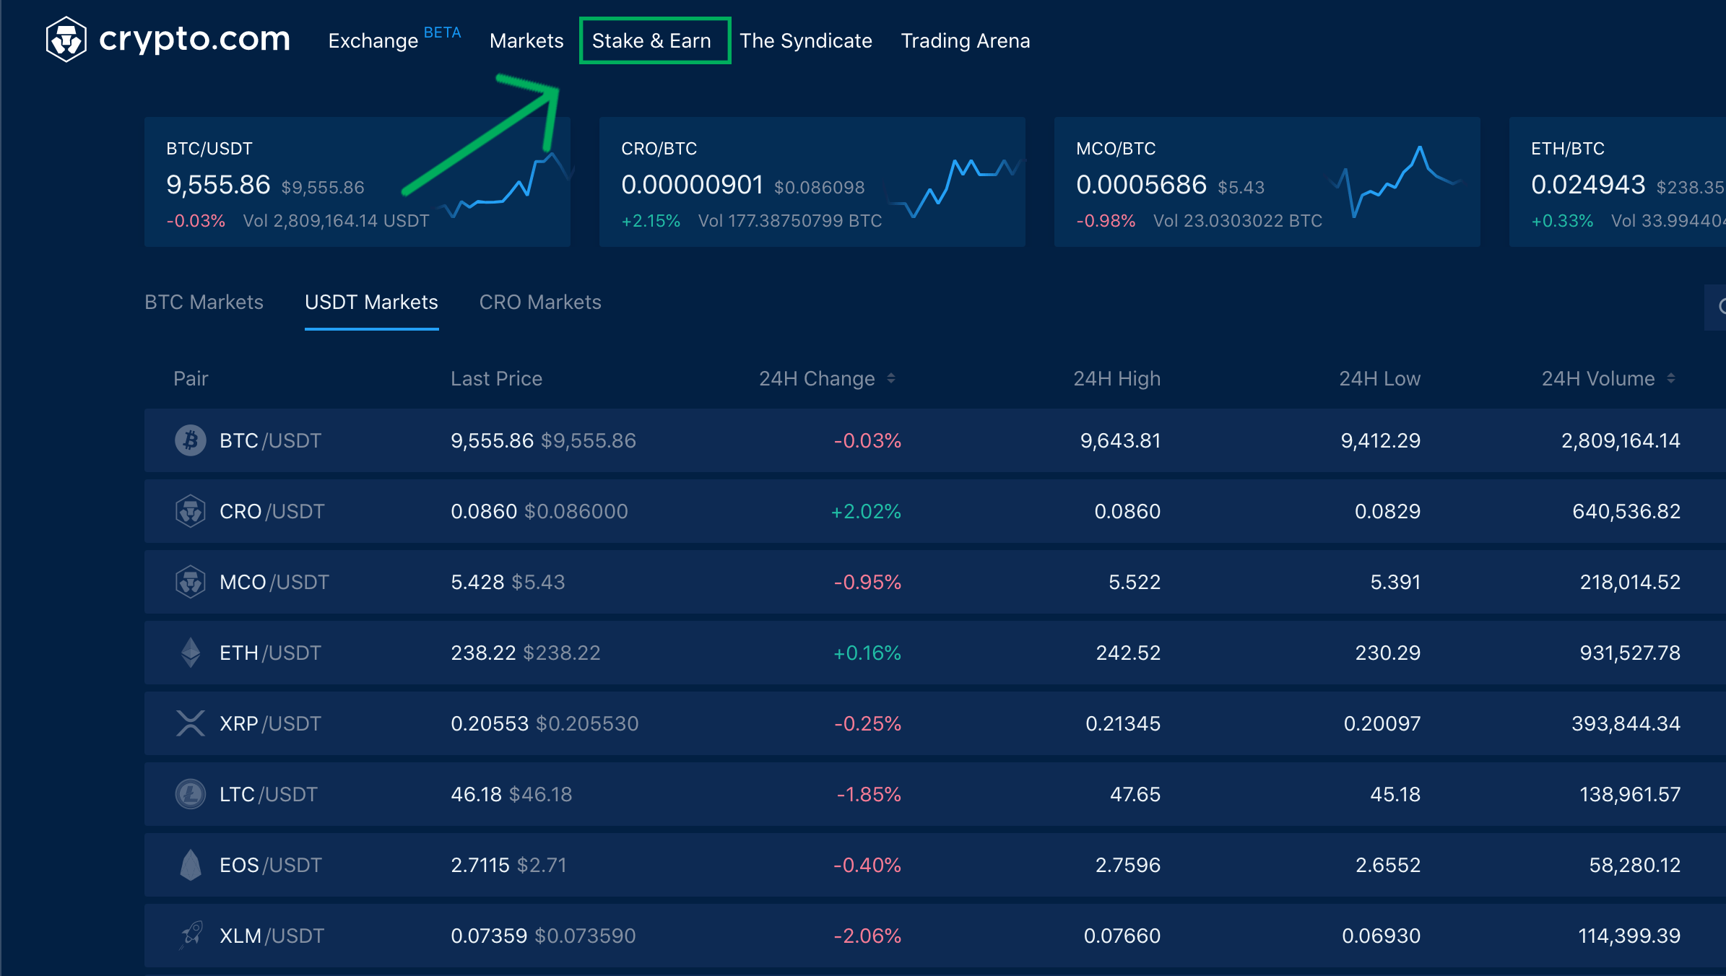Sort table by 24H Volume arrows
Screen dimensions: 1726x976
coord(1671,378)
